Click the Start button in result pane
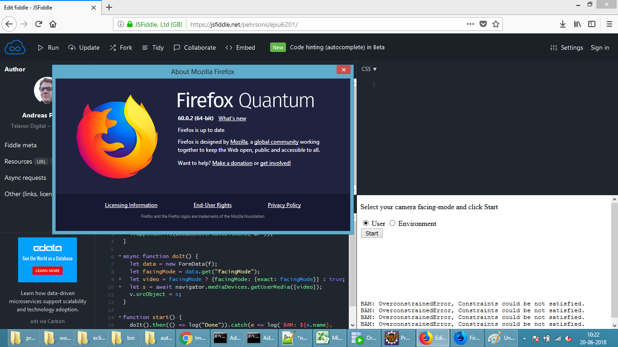The width and height of the screenshot is (618, 347). pyautogui.click(x=372, y=233)
